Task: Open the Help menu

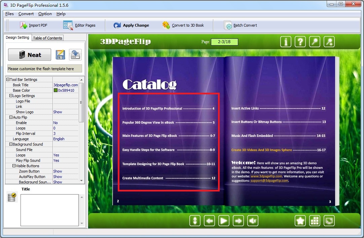Action: [x=61, y=14]
